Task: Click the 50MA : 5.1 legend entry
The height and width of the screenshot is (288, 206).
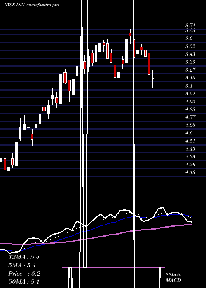Action: [24, 281]
